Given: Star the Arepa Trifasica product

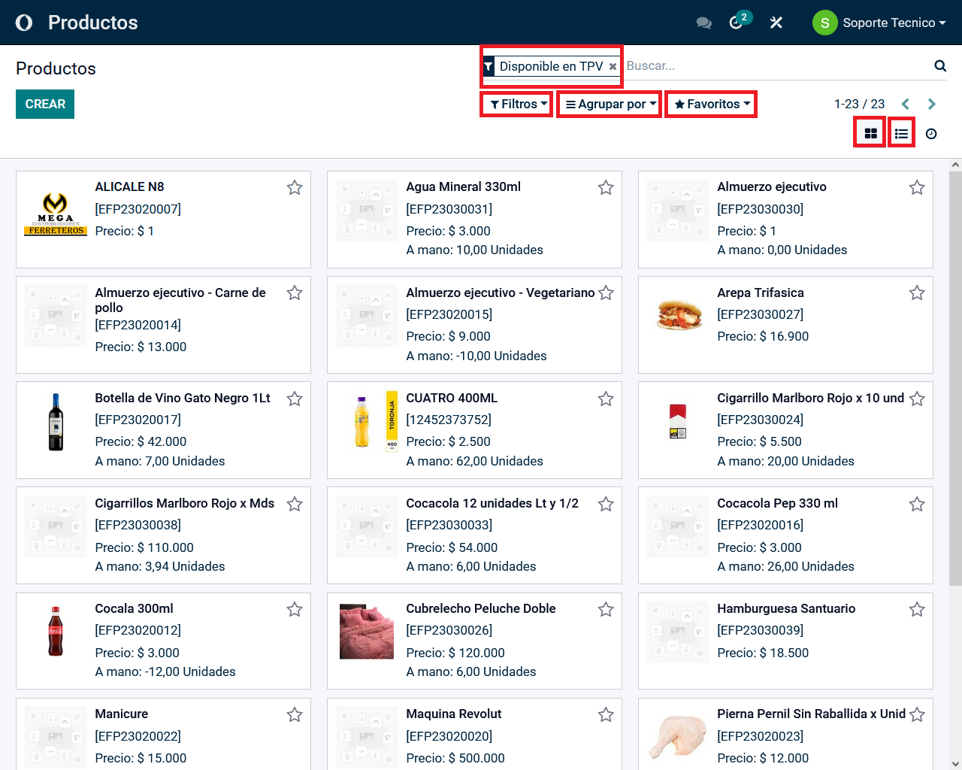Looking at the screenshot, I should (x=917, y=293).
